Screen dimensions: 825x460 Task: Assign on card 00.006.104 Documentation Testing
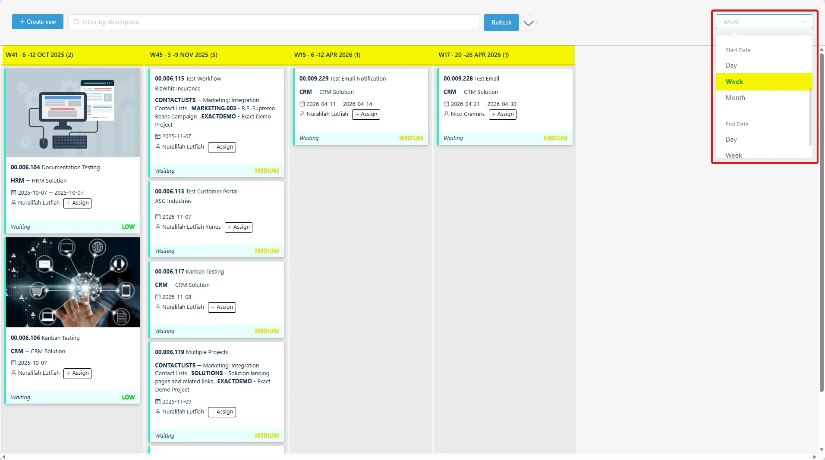(78, 203)
